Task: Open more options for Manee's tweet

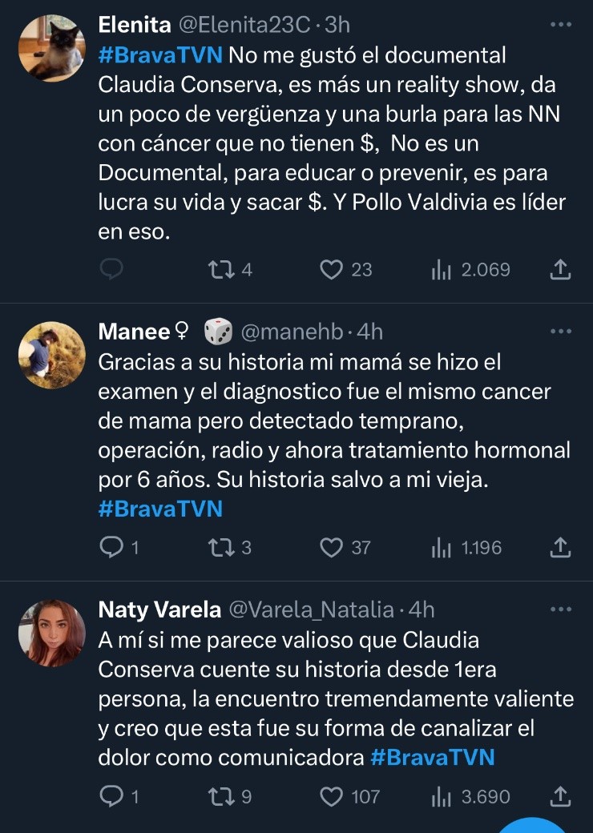Action: (x=561, y=331)
